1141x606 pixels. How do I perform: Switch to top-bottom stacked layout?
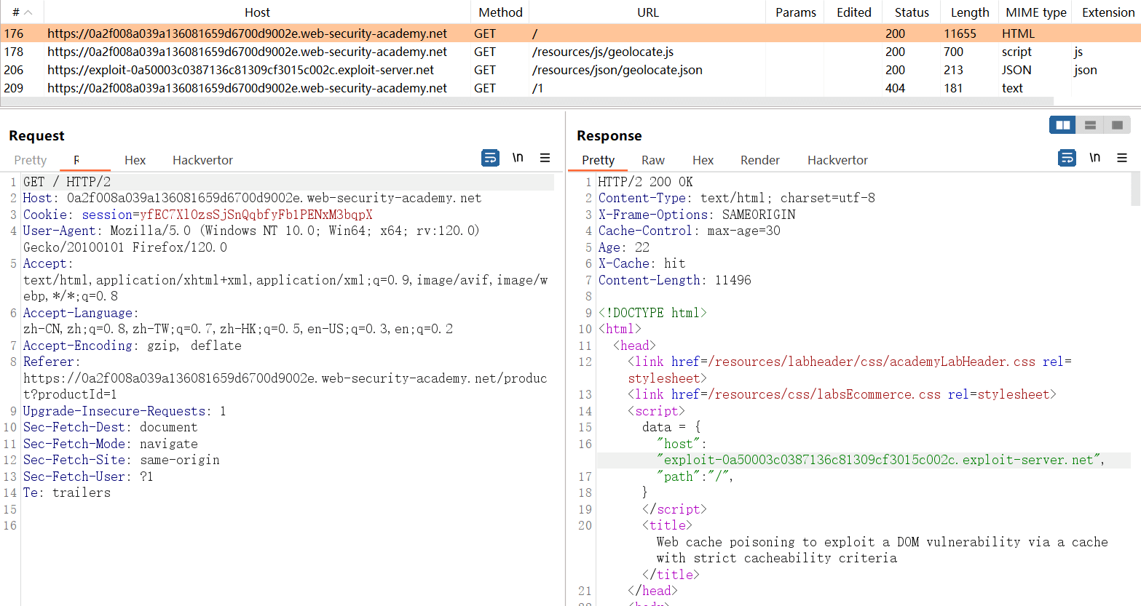pos(1090,125)
